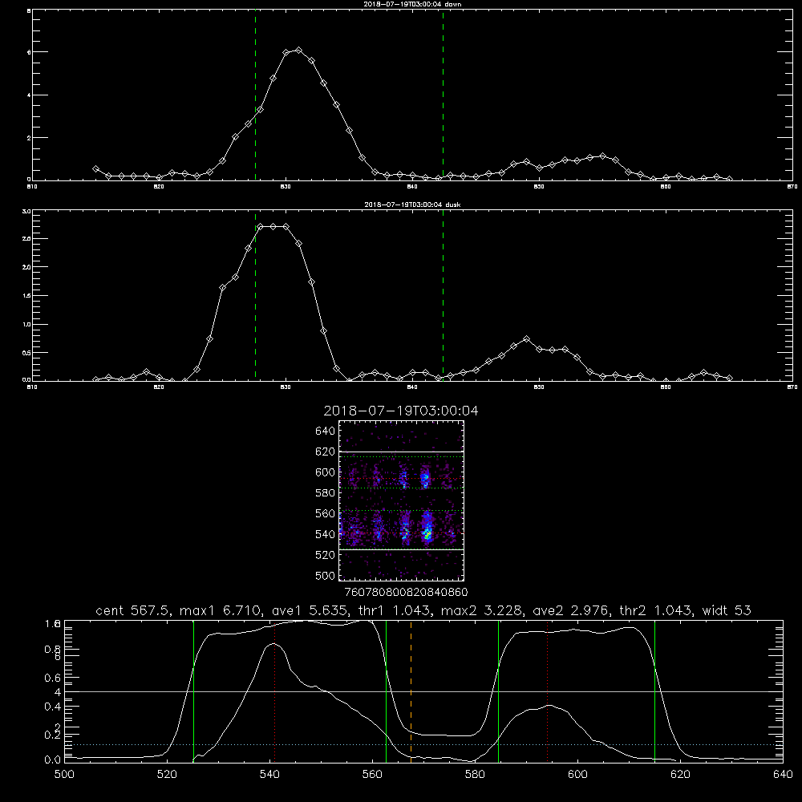Select the 'max1 6.710' value in stats line

[x=221, y=610]
